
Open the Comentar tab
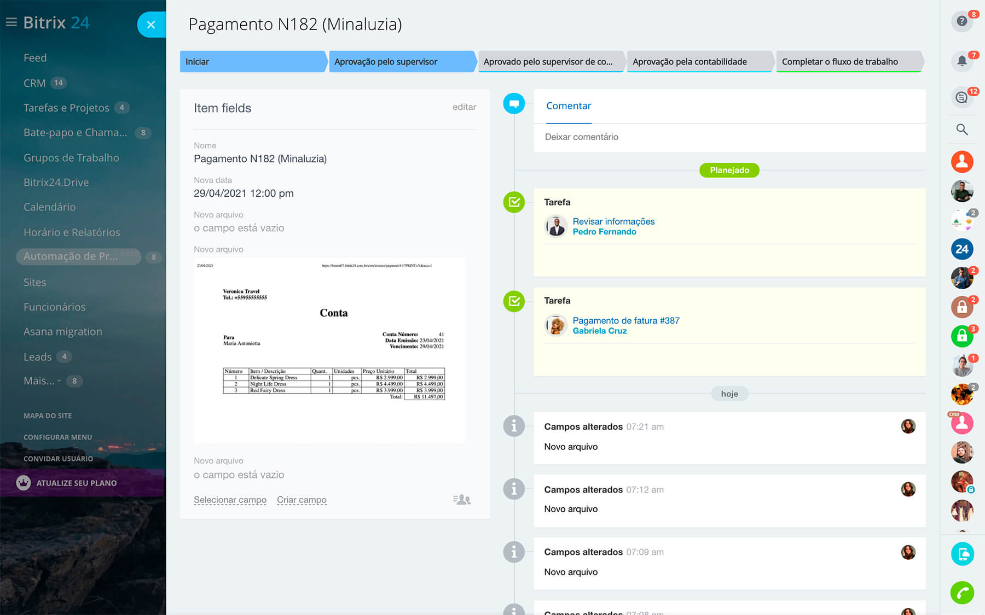coord(569,106)
